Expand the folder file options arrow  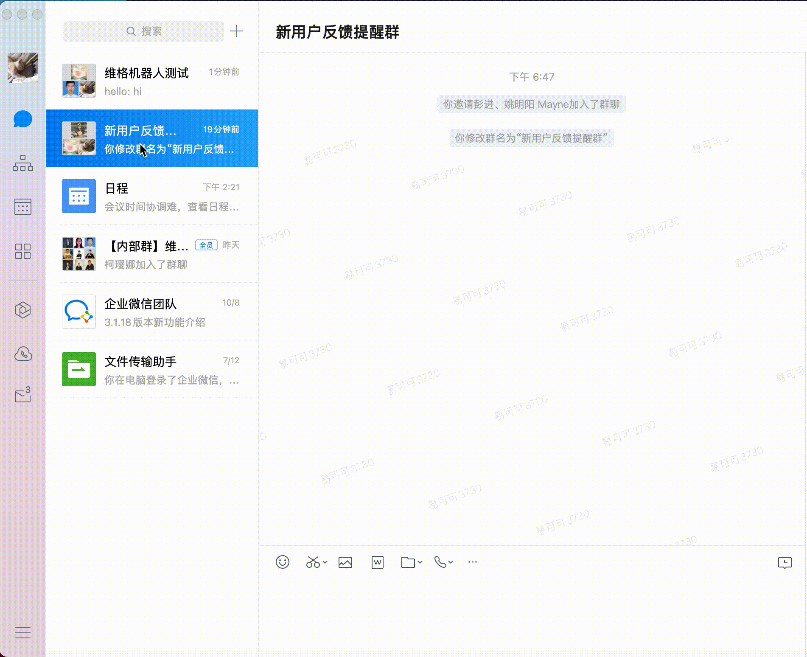(x=420, y=562)
